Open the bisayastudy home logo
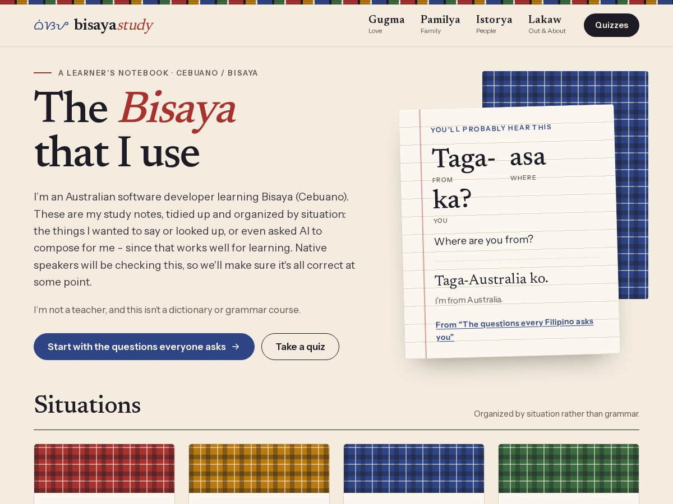The width and height of the screenshot is (673, 504). click(x=93, y=25)
